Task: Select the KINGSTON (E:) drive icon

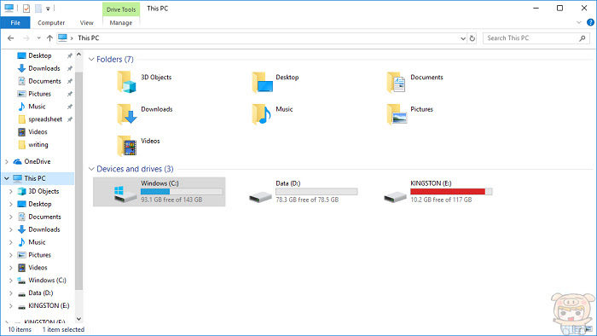Action: pyautogui.click(x=395, y=197)
